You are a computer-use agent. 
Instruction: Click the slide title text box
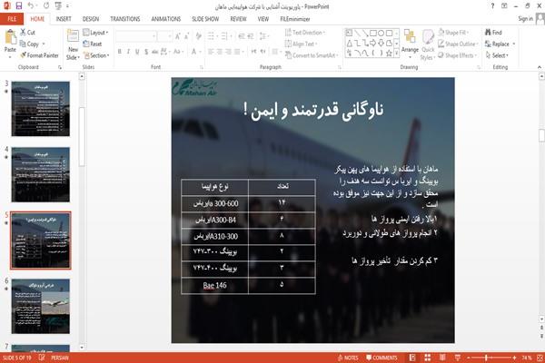coord(312,111)
